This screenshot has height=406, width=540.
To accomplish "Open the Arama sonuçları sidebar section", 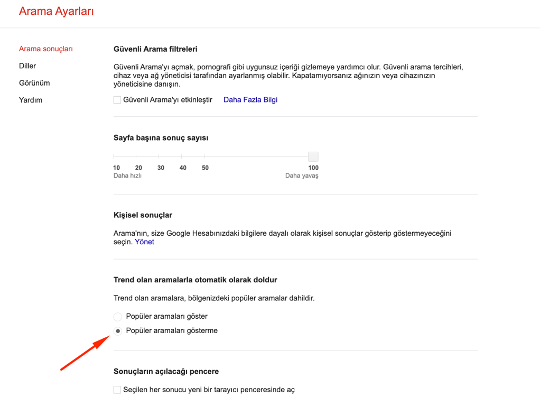I will point(46,49).
